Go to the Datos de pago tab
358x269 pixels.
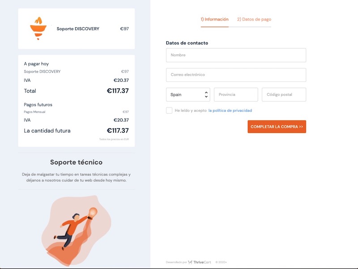coord(254,20)
